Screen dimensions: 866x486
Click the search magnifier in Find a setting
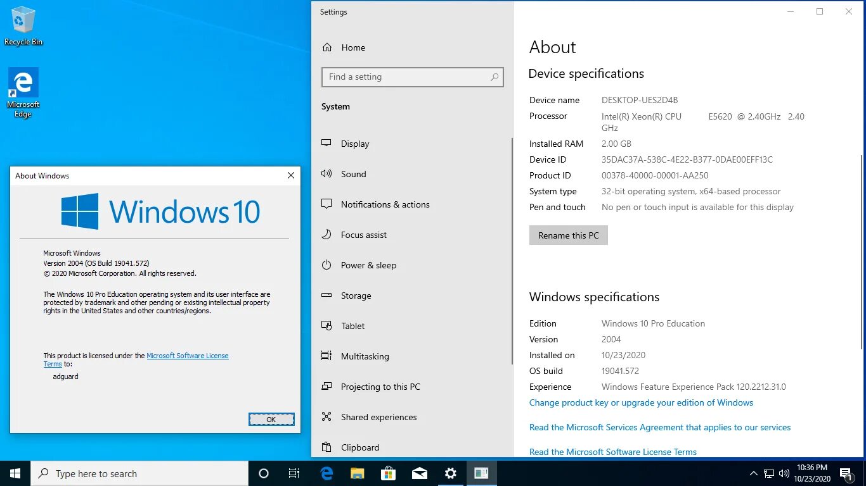coord(494,77)
